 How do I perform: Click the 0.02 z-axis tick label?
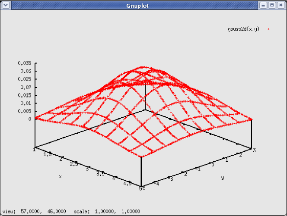click(26, 87)
